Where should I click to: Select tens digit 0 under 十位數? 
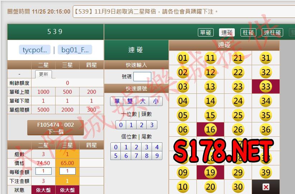[121, 125]
